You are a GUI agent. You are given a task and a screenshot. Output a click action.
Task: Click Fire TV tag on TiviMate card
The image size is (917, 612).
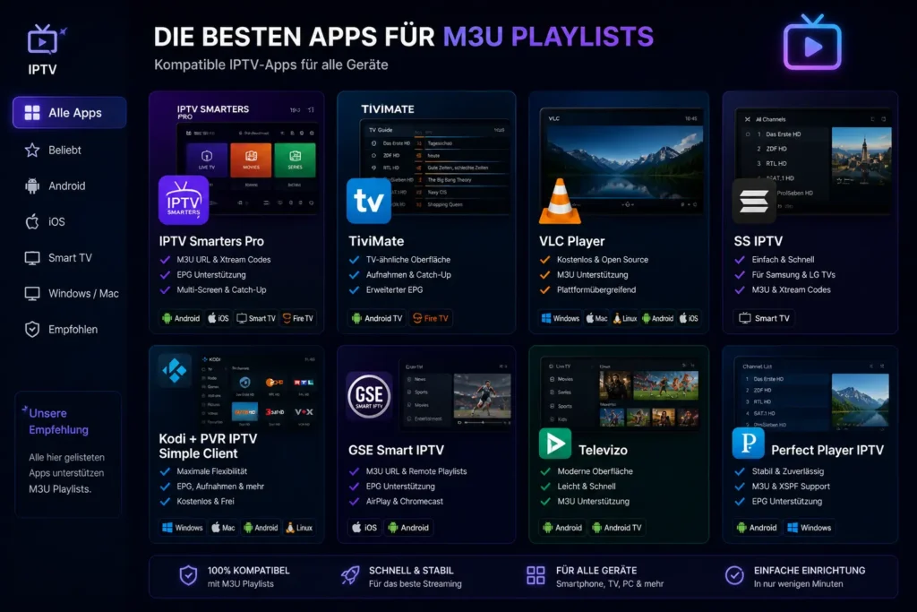431,318
